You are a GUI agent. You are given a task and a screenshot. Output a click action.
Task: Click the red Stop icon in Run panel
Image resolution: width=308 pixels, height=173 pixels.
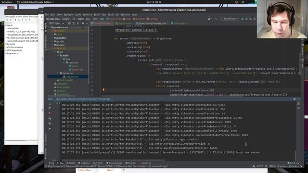click(x=50, y=113)
